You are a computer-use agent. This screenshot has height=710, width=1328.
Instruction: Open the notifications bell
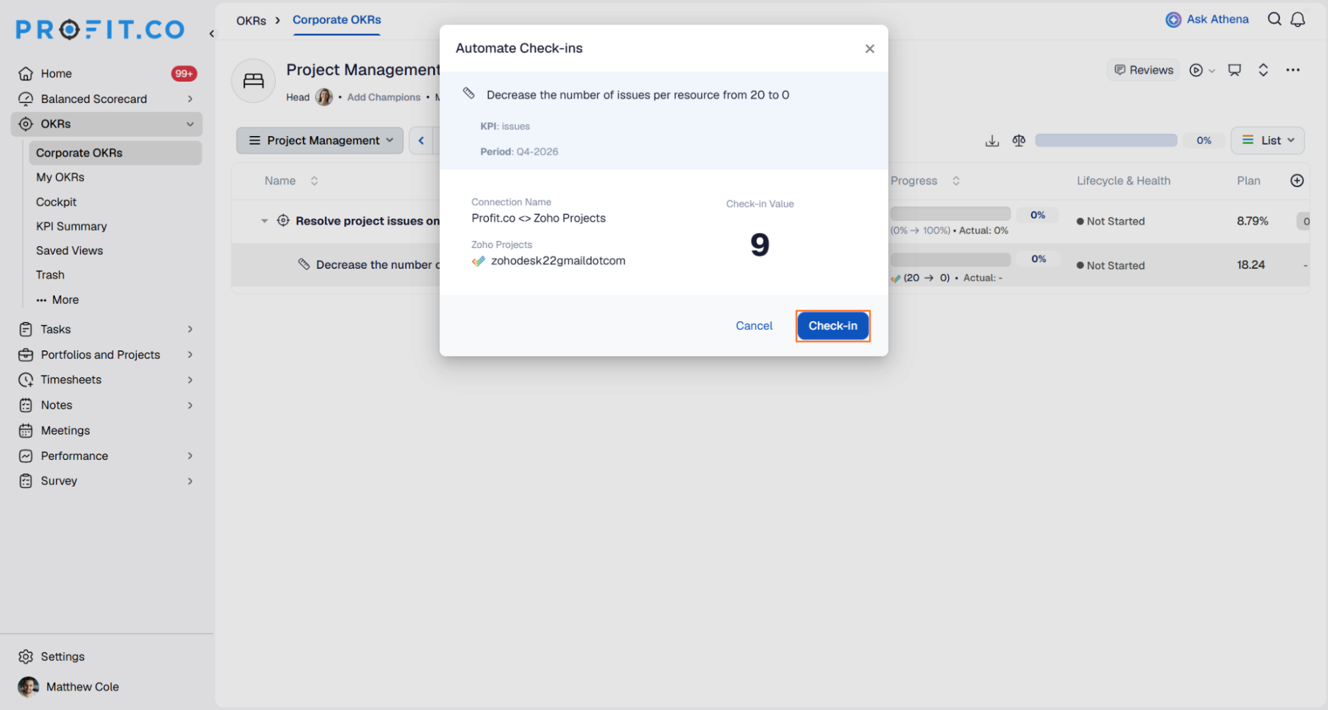[x=1297, y=19]
